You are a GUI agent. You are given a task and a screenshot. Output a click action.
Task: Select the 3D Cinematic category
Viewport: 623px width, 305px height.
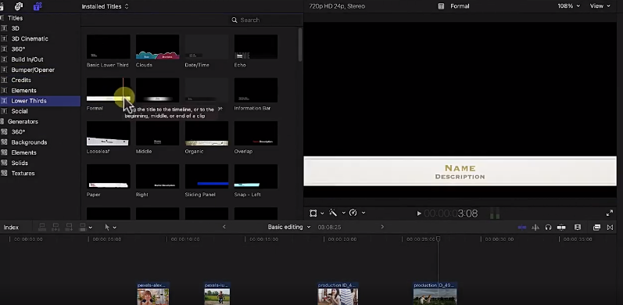click(30, 38)
